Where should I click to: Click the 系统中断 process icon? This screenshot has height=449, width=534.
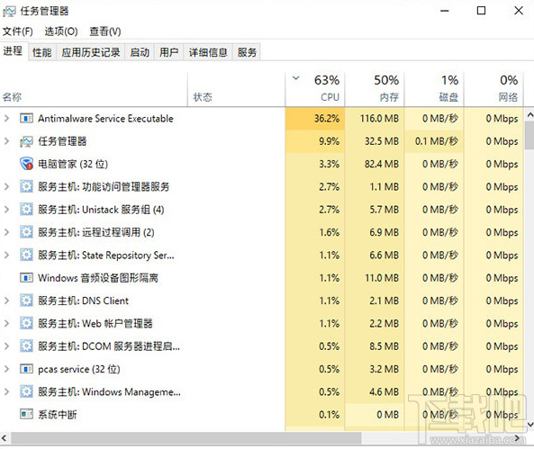[26, 414]
